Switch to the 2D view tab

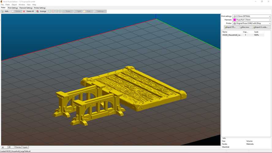point(11,147)
